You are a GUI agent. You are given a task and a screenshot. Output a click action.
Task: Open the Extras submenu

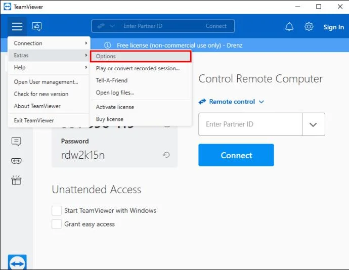click(x=49, y=55)
